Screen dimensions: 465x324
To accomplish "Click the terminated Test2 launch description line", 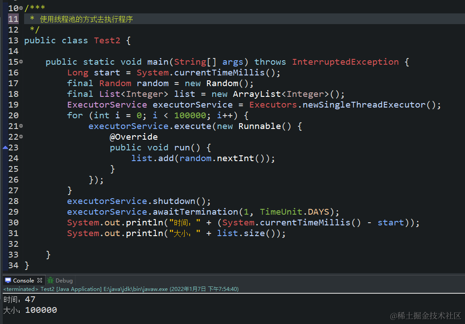I will (x=121, y=289).
